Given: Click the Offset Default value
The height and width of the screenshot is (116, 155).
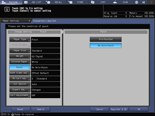Looking at the screenshot, I should (46, 73).
